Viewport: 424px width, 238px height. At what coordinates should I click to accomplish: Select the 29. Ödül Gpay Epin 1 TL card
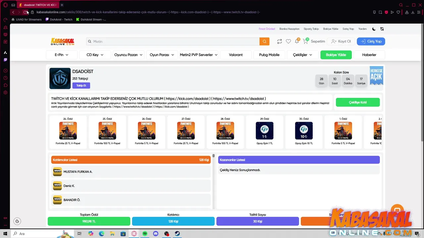click(x=264, y=131)
